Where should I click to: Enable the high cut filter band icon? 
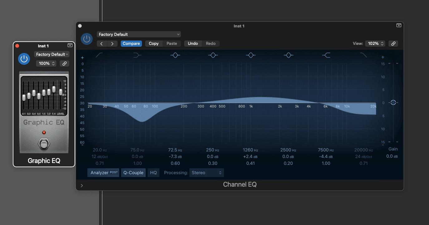click(x=363, y=55)
